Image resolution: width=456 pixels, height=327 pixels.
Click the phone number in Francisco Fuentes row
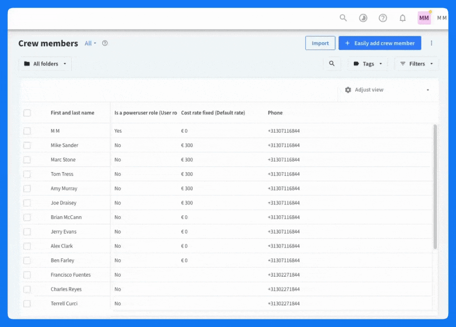click(283, 275)
